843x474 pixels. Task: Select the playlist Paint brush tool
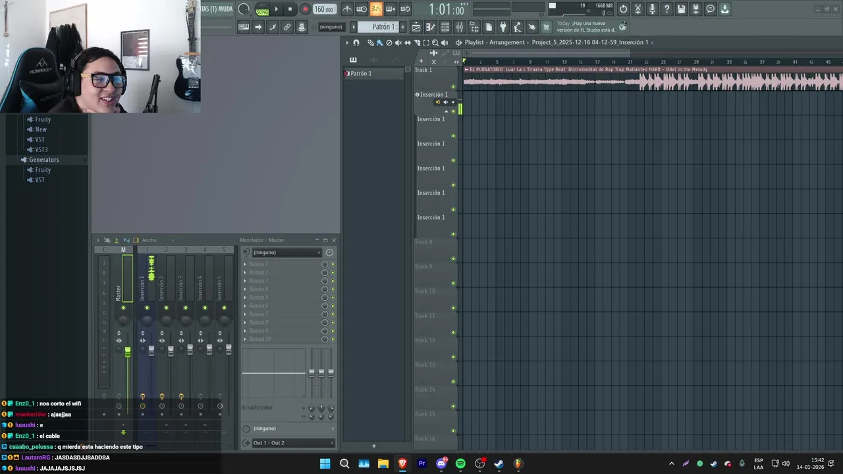379,43
